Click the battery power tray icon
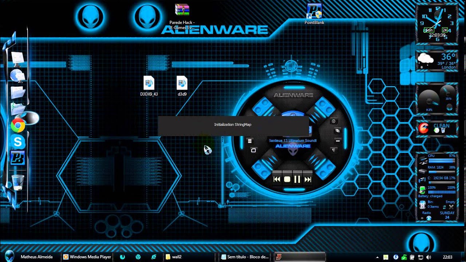Image resolution: width=466 pixels, height=262 pixels. 412,257
